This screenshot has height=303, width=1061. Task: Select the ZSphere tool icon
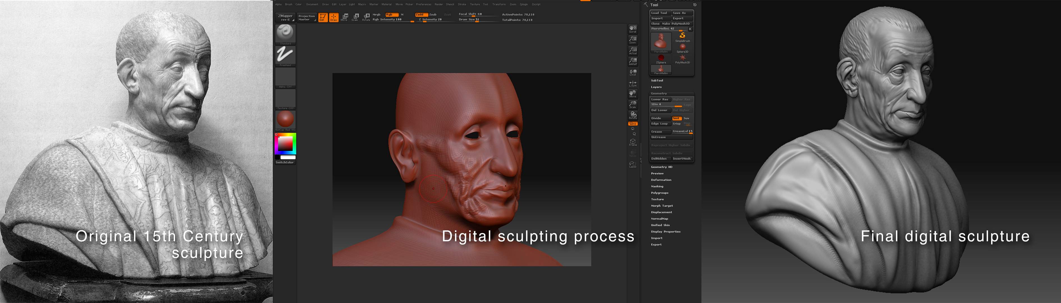tap(661, 58)
